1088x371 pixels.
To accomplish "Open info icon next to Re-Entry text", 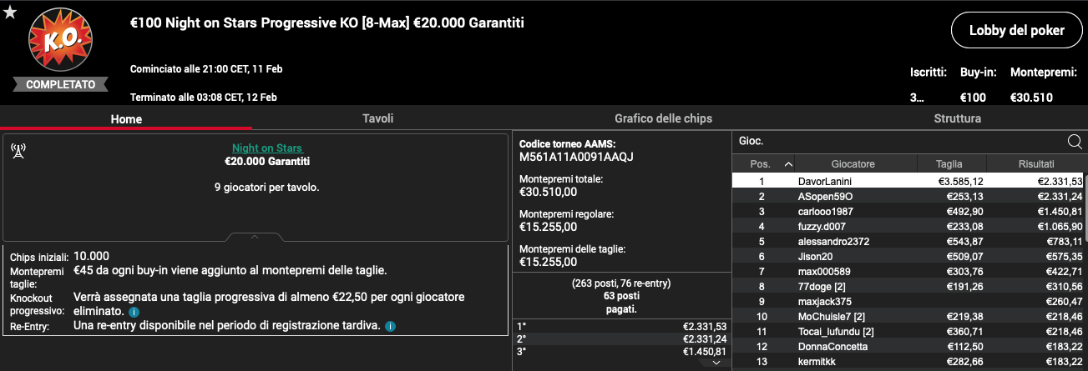I will point(390,326).
